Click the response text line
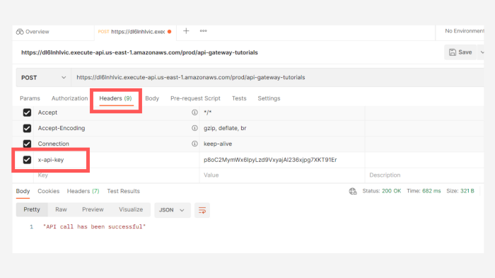The image size is (495, 278). [94, 227]
